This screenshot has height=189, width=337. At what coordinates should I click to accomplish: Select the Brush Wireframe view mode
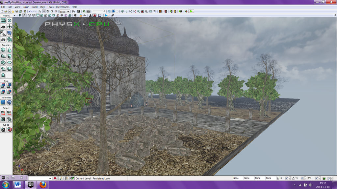tap(29, 15)
